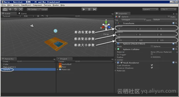
Task: Open the Terrain menu
Action: [47, 5]
